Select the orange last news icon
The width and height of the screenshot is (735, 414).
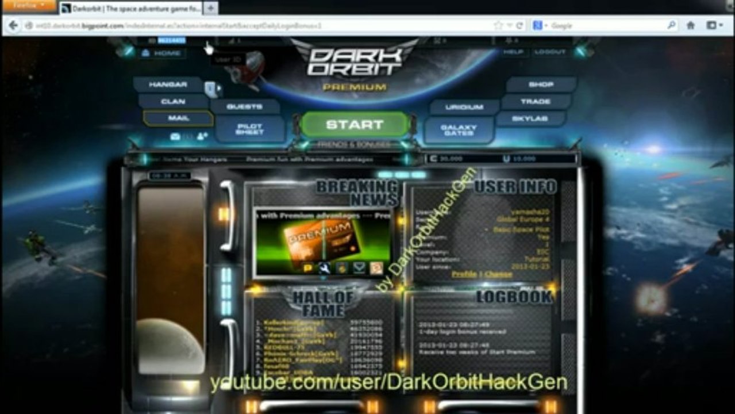(x=376, y=267)
